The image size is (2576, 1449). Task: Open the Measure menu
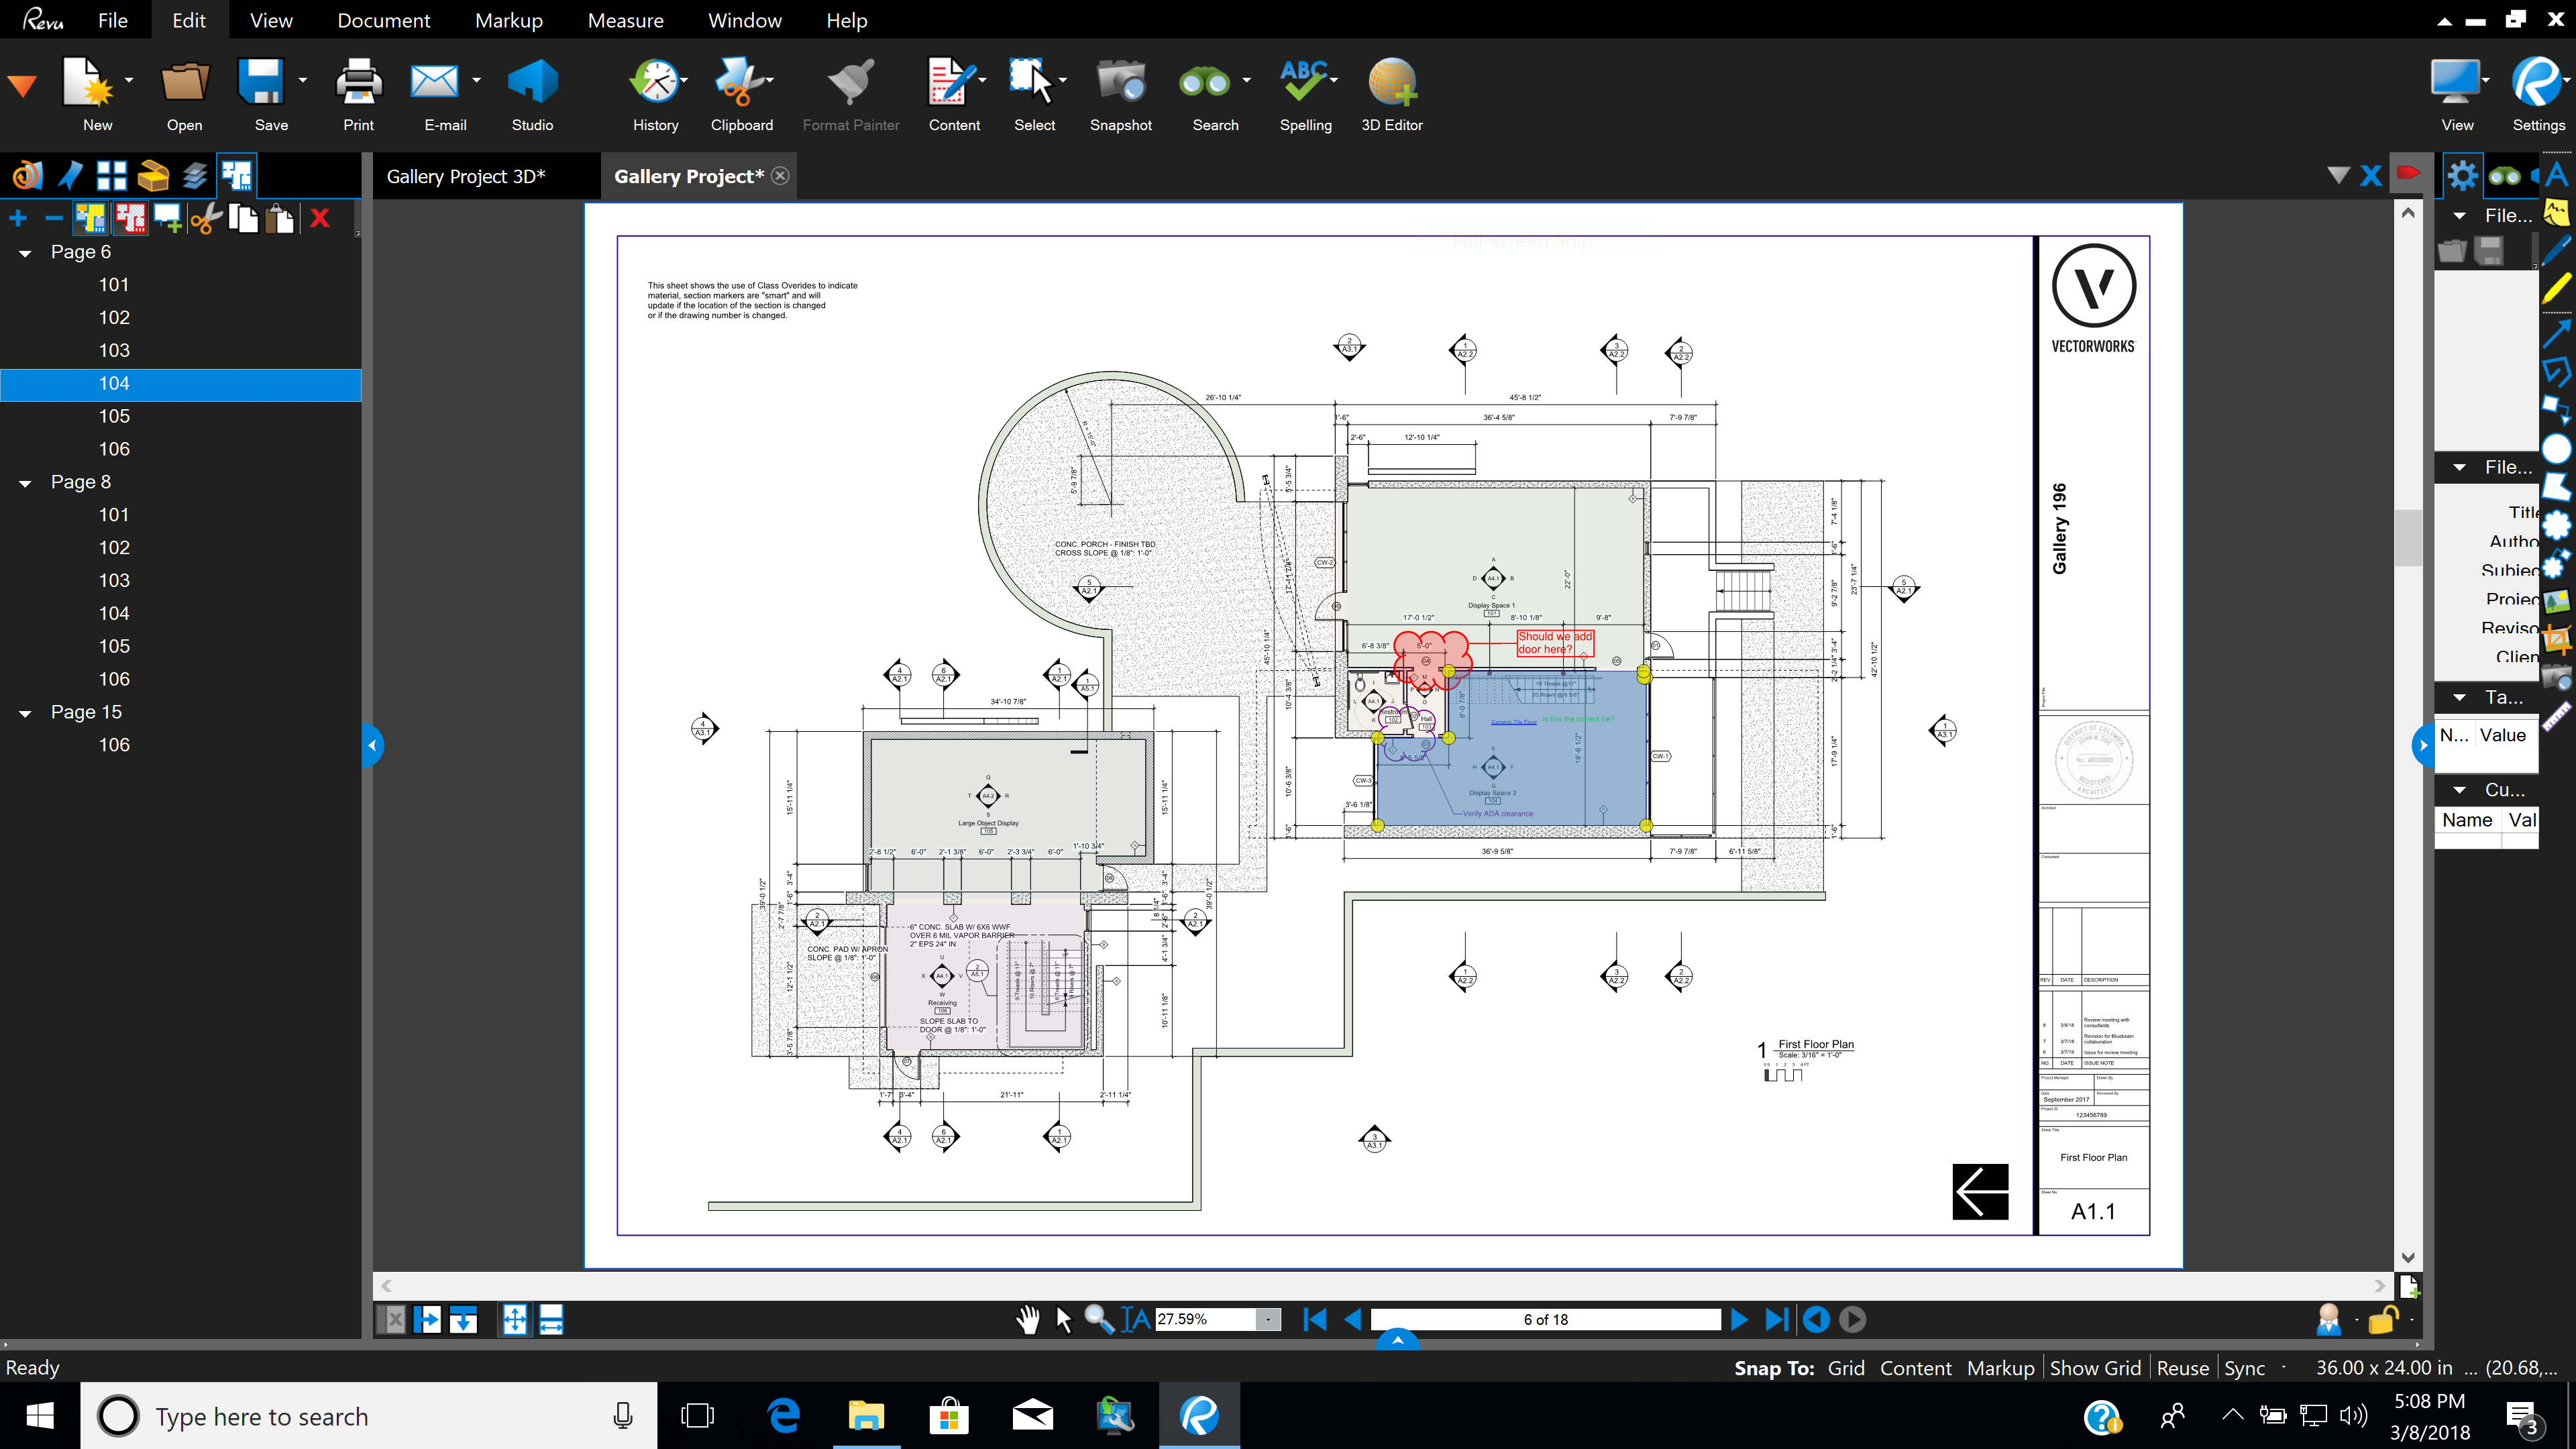[x=625, y=20]
